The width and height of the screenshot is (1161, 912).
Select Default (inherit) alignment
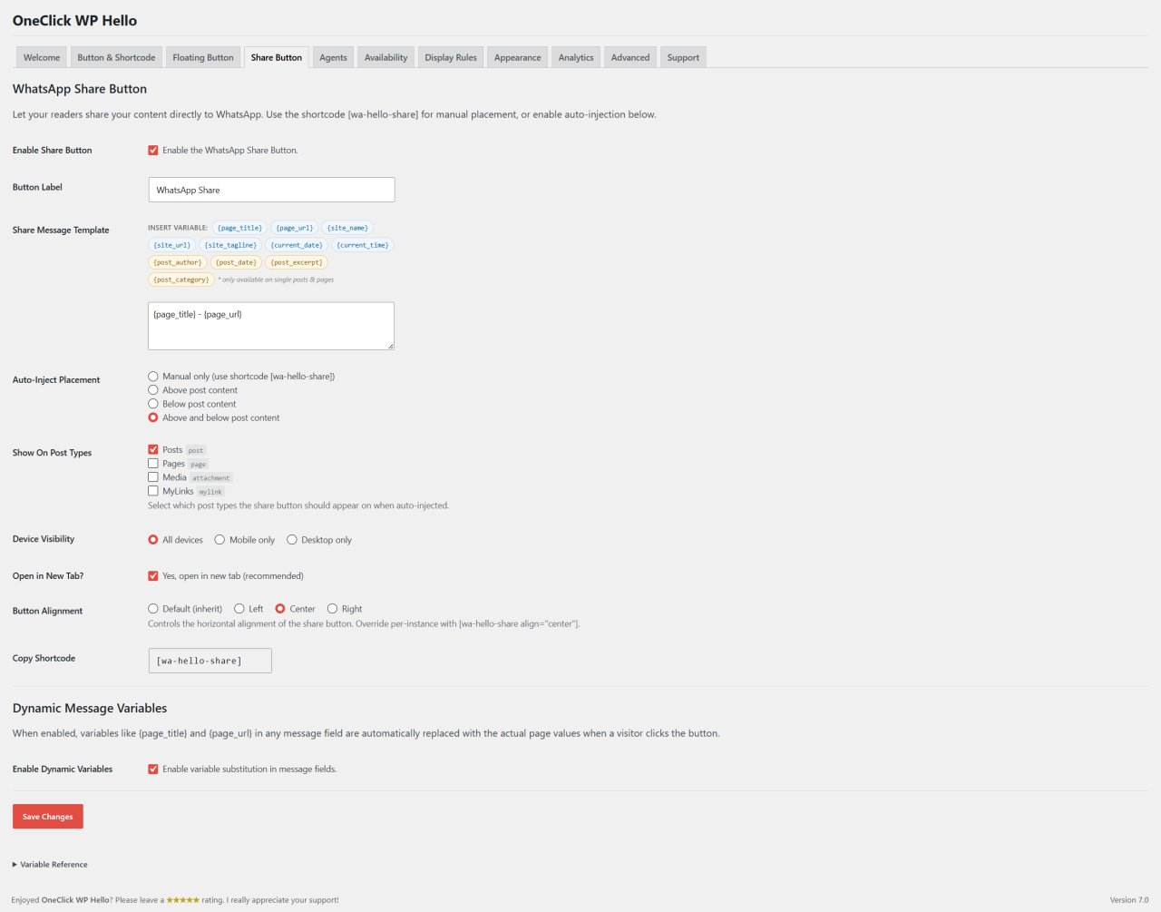[x=153, y=609]
